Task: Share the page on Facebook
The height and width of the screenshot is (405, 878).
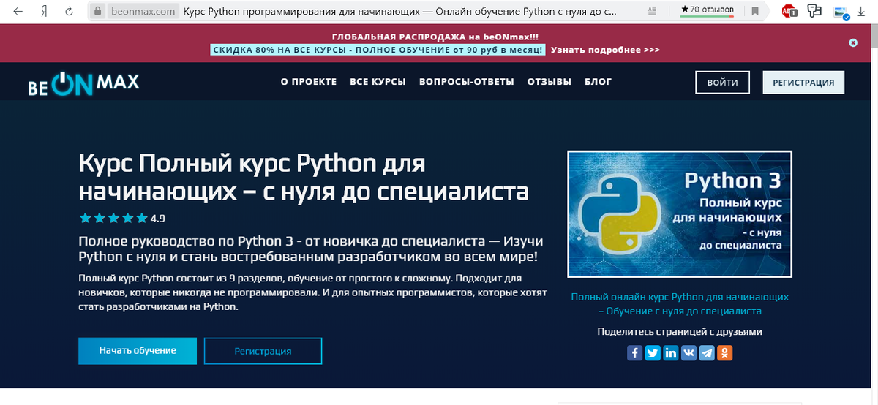Action: (635, 353)
